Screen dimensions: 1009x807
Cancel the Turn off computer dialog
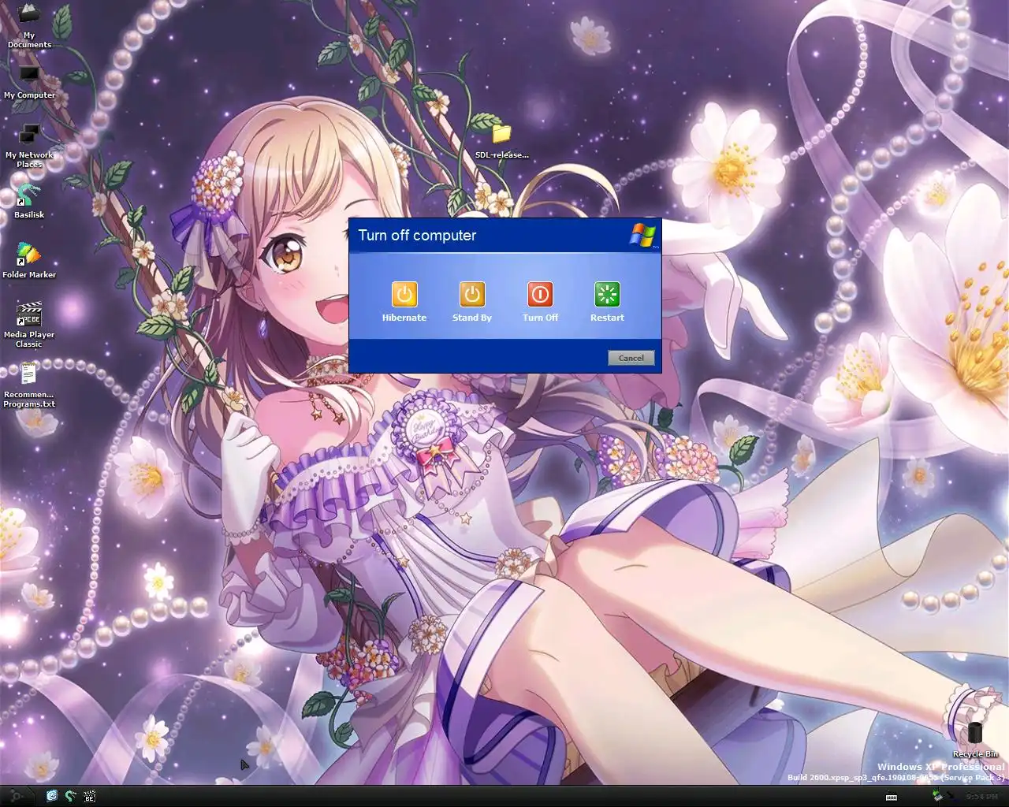tap(631, 358)
